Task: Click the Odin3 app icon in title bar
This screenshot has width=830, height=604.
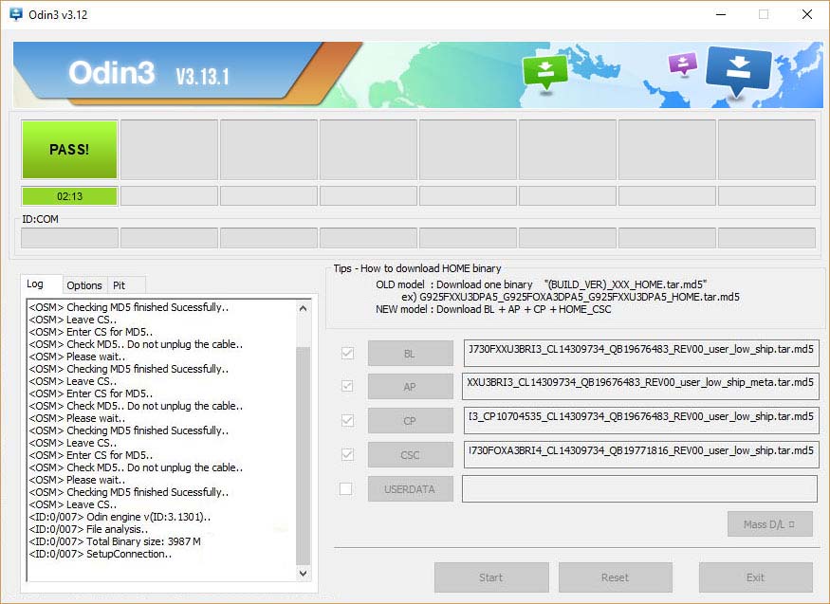Action: [17, 15]
